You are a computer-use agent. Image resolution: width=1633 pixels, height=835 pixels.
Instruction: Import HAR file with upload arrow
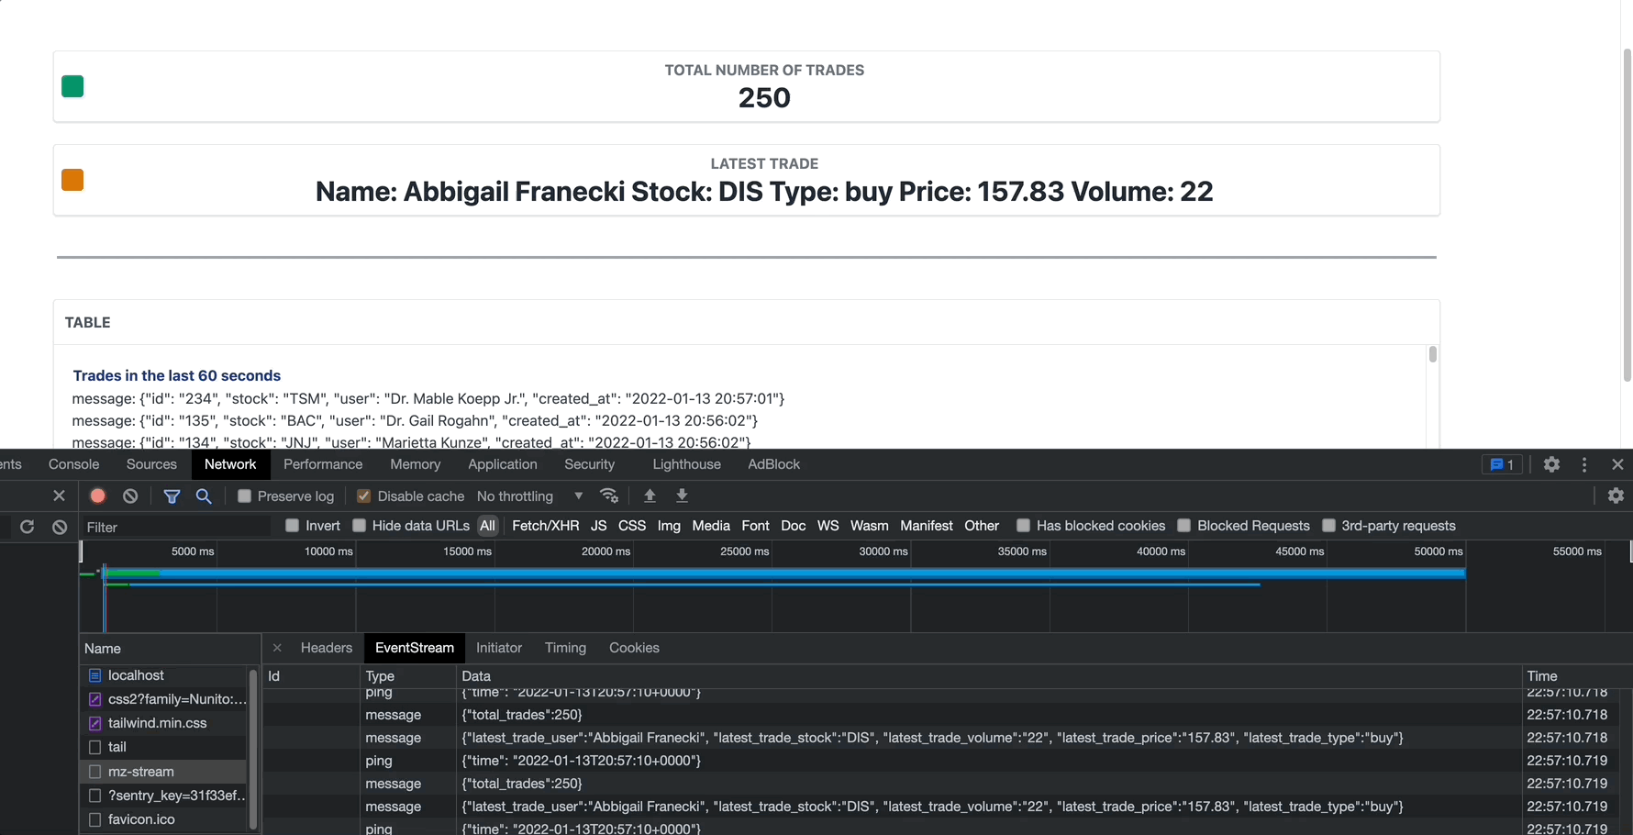pyautogui.click(x=650, y=495)
